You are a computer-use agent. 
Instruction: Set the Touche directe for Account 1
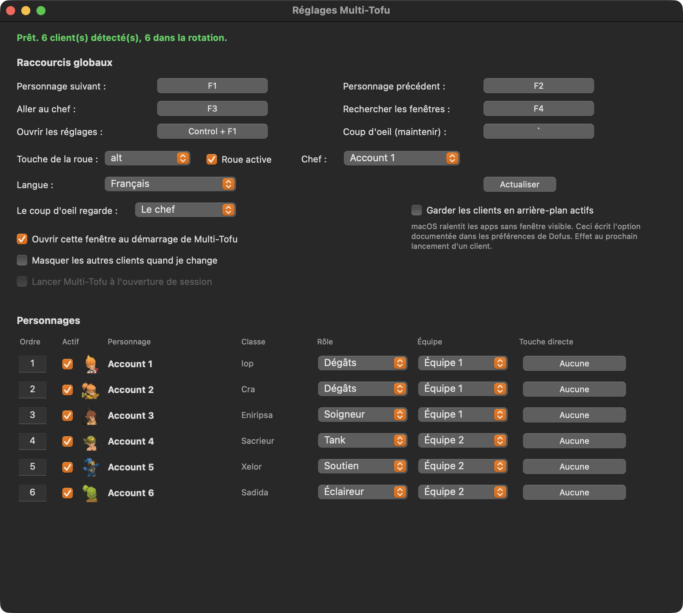click(574, 363)
